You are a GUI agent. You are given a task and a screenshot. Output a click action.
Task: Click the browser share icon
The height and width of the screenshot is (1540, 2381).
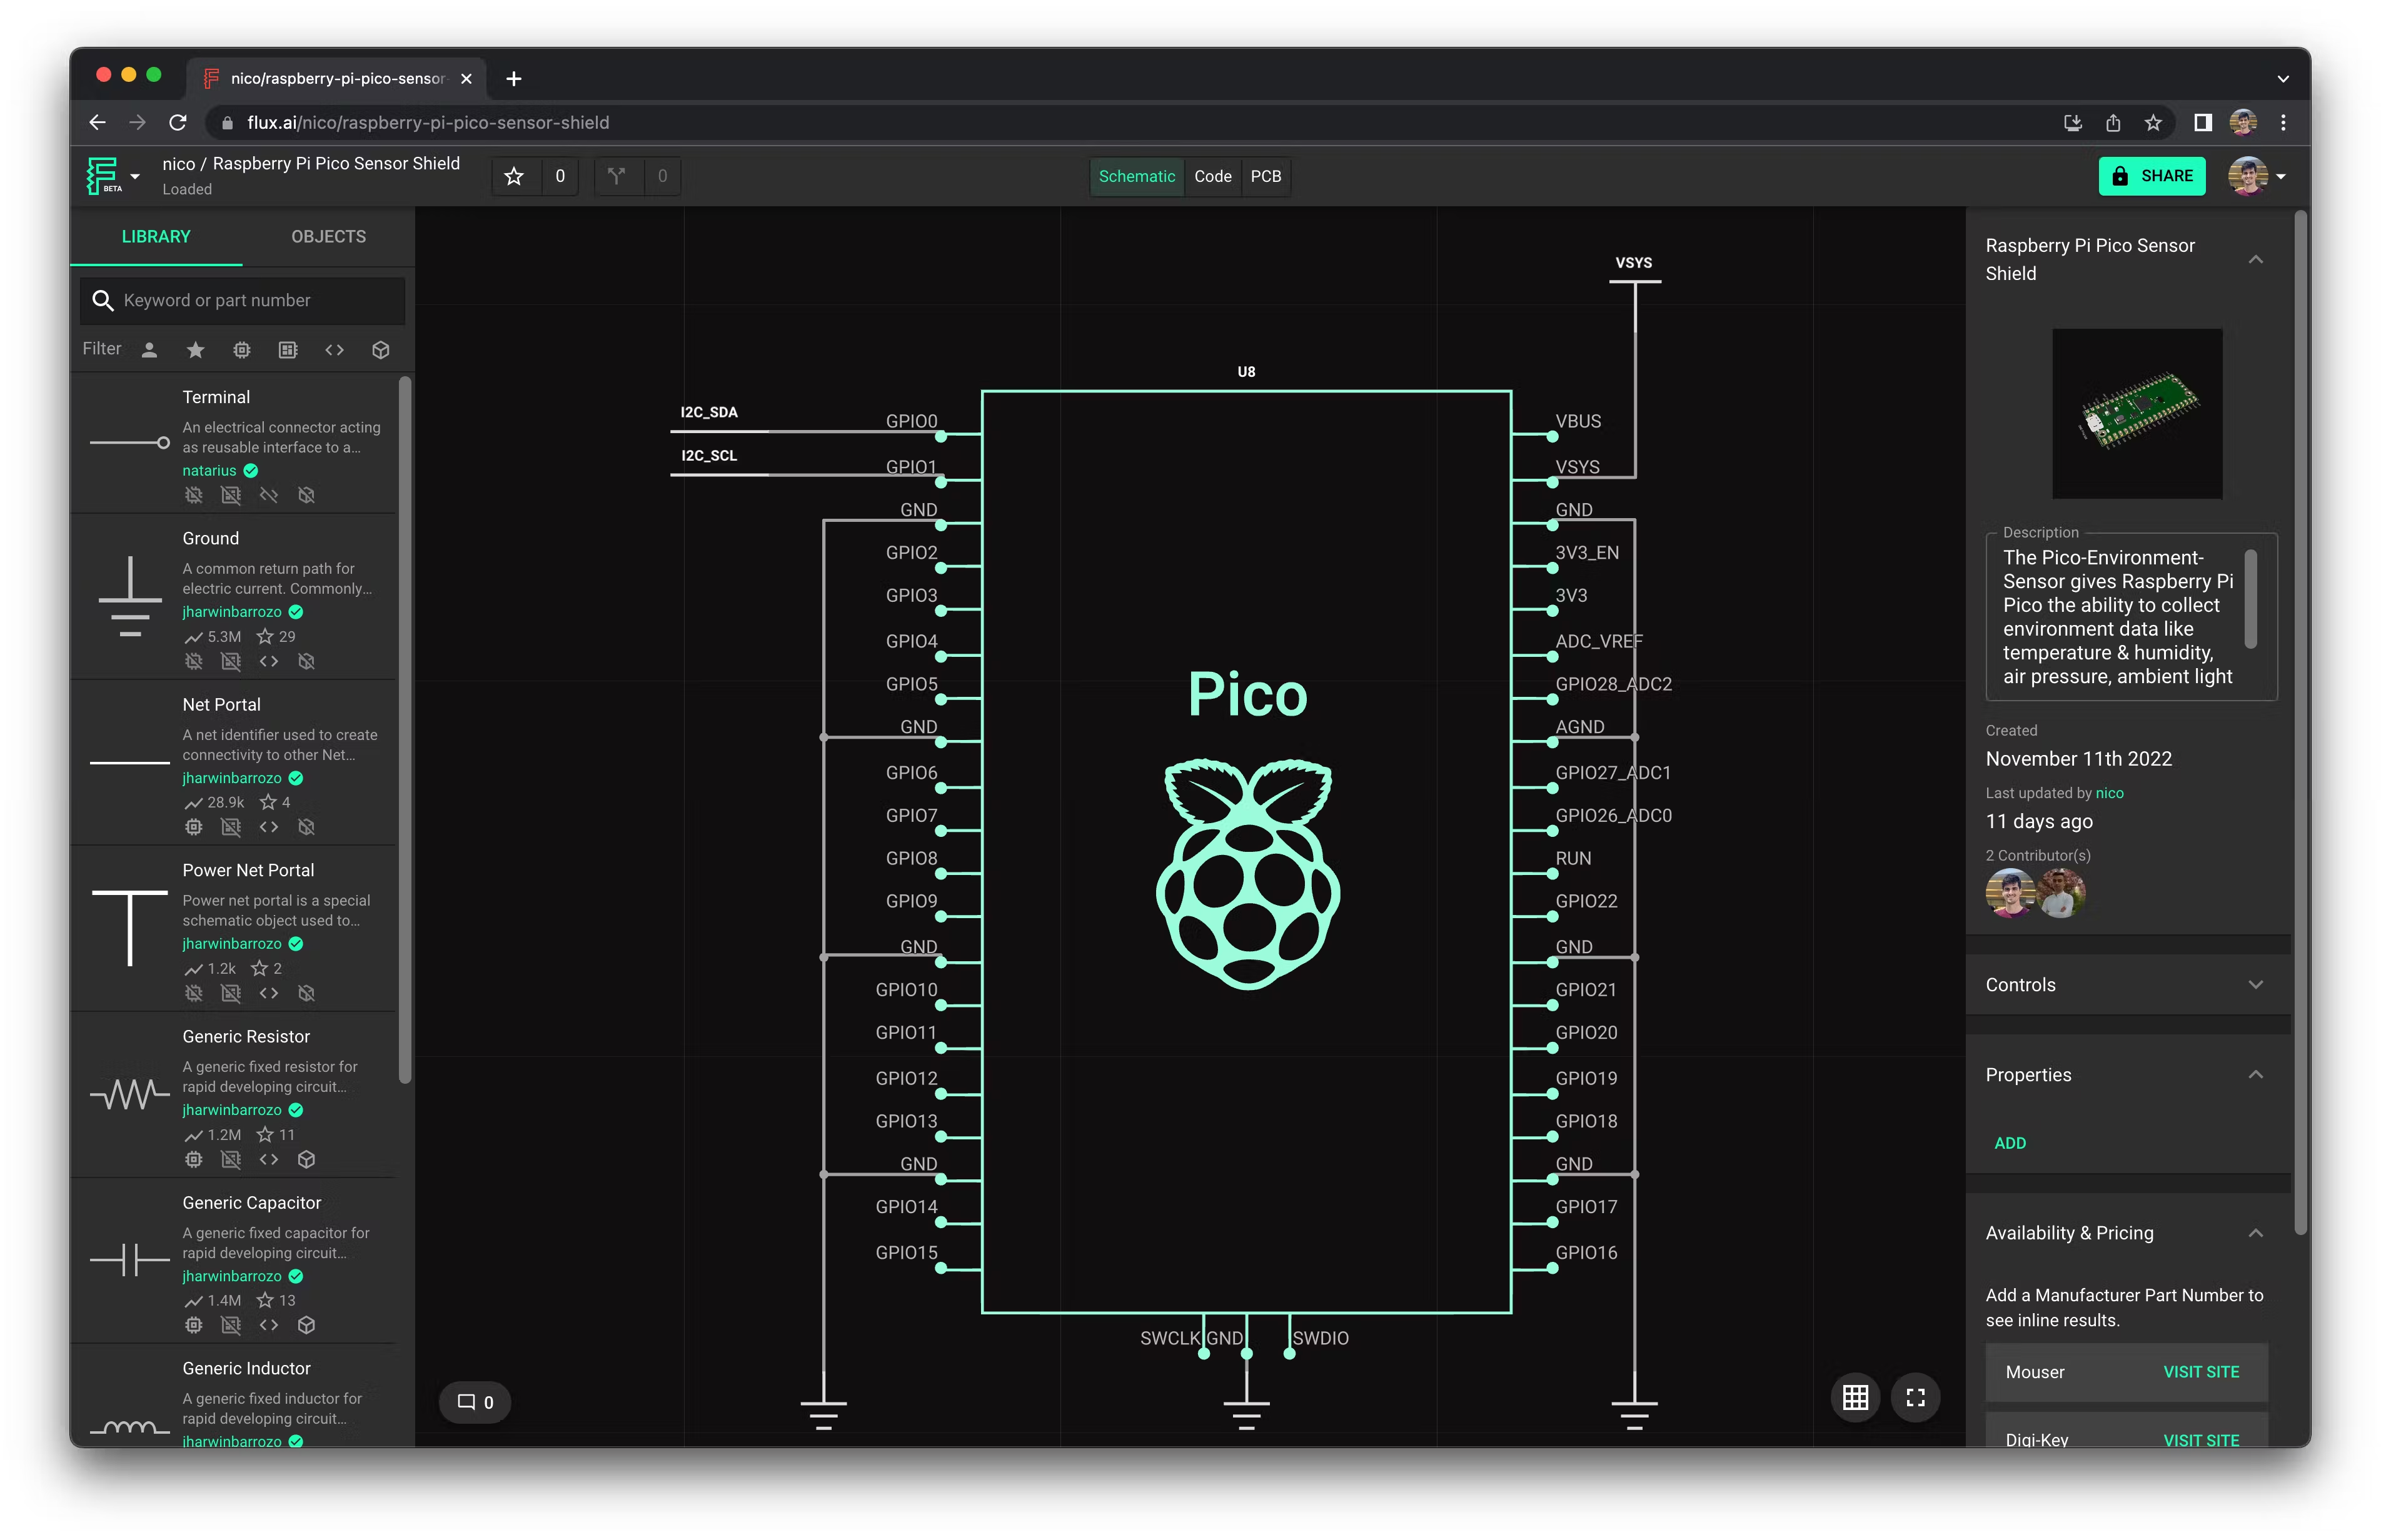(2113, 122)
